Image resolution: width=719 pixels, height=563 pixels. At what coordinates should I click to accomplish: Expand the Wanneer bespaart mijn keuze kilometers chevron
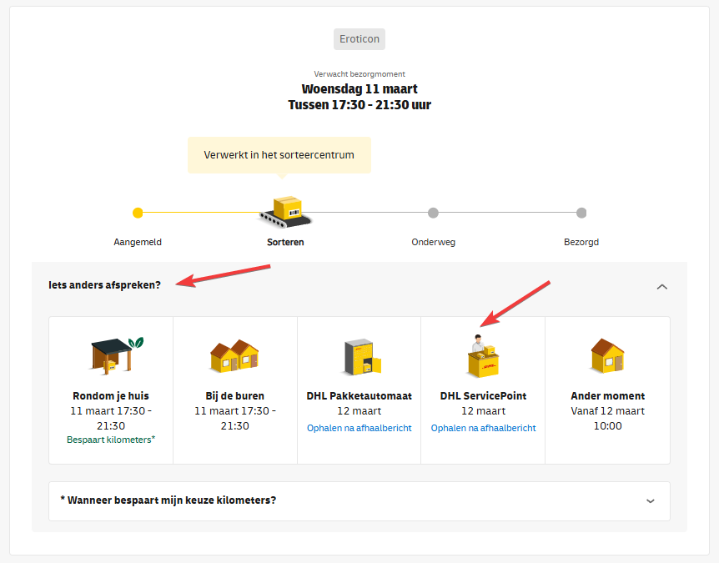(x=651, y=501)
